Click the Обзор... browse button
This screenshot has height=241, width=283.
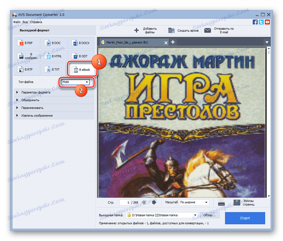(x=209, y=215)
